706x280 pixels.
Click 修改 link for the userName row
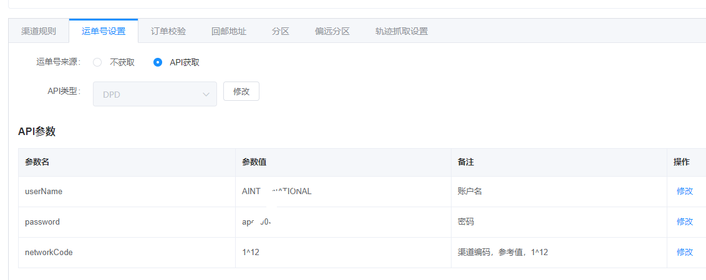(685, 192)
